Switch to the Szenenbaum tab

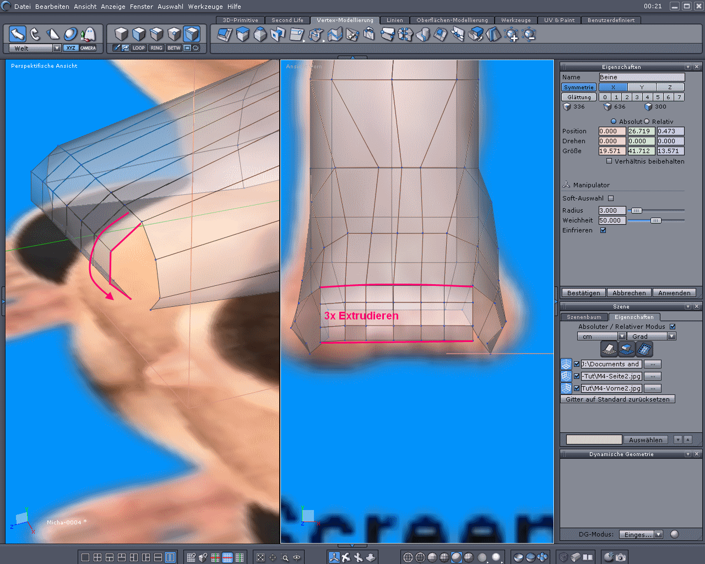tap(584, 317)
